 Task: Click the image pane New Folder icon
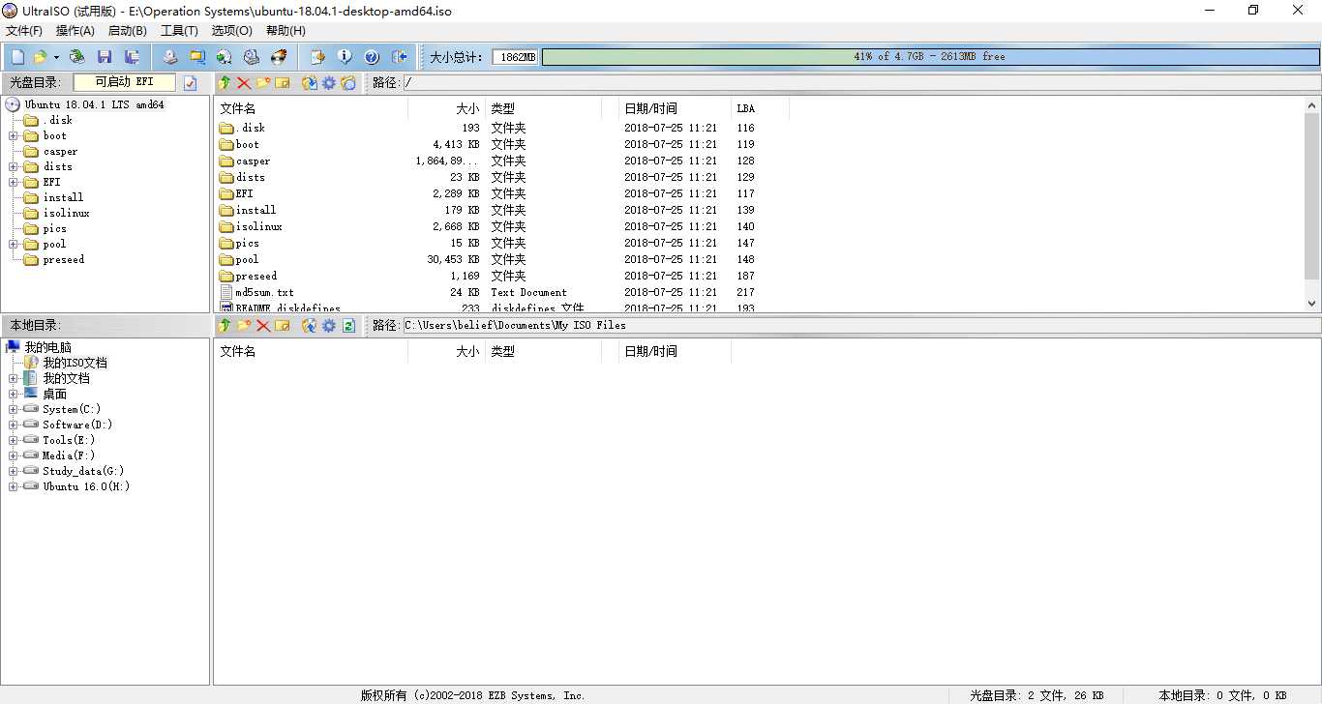[262, 83]
